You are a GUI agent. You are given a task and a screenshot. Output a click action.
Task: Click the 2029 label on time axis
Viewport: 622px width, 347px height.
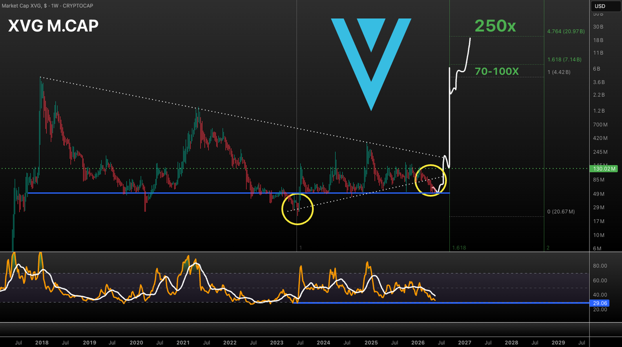558,343
